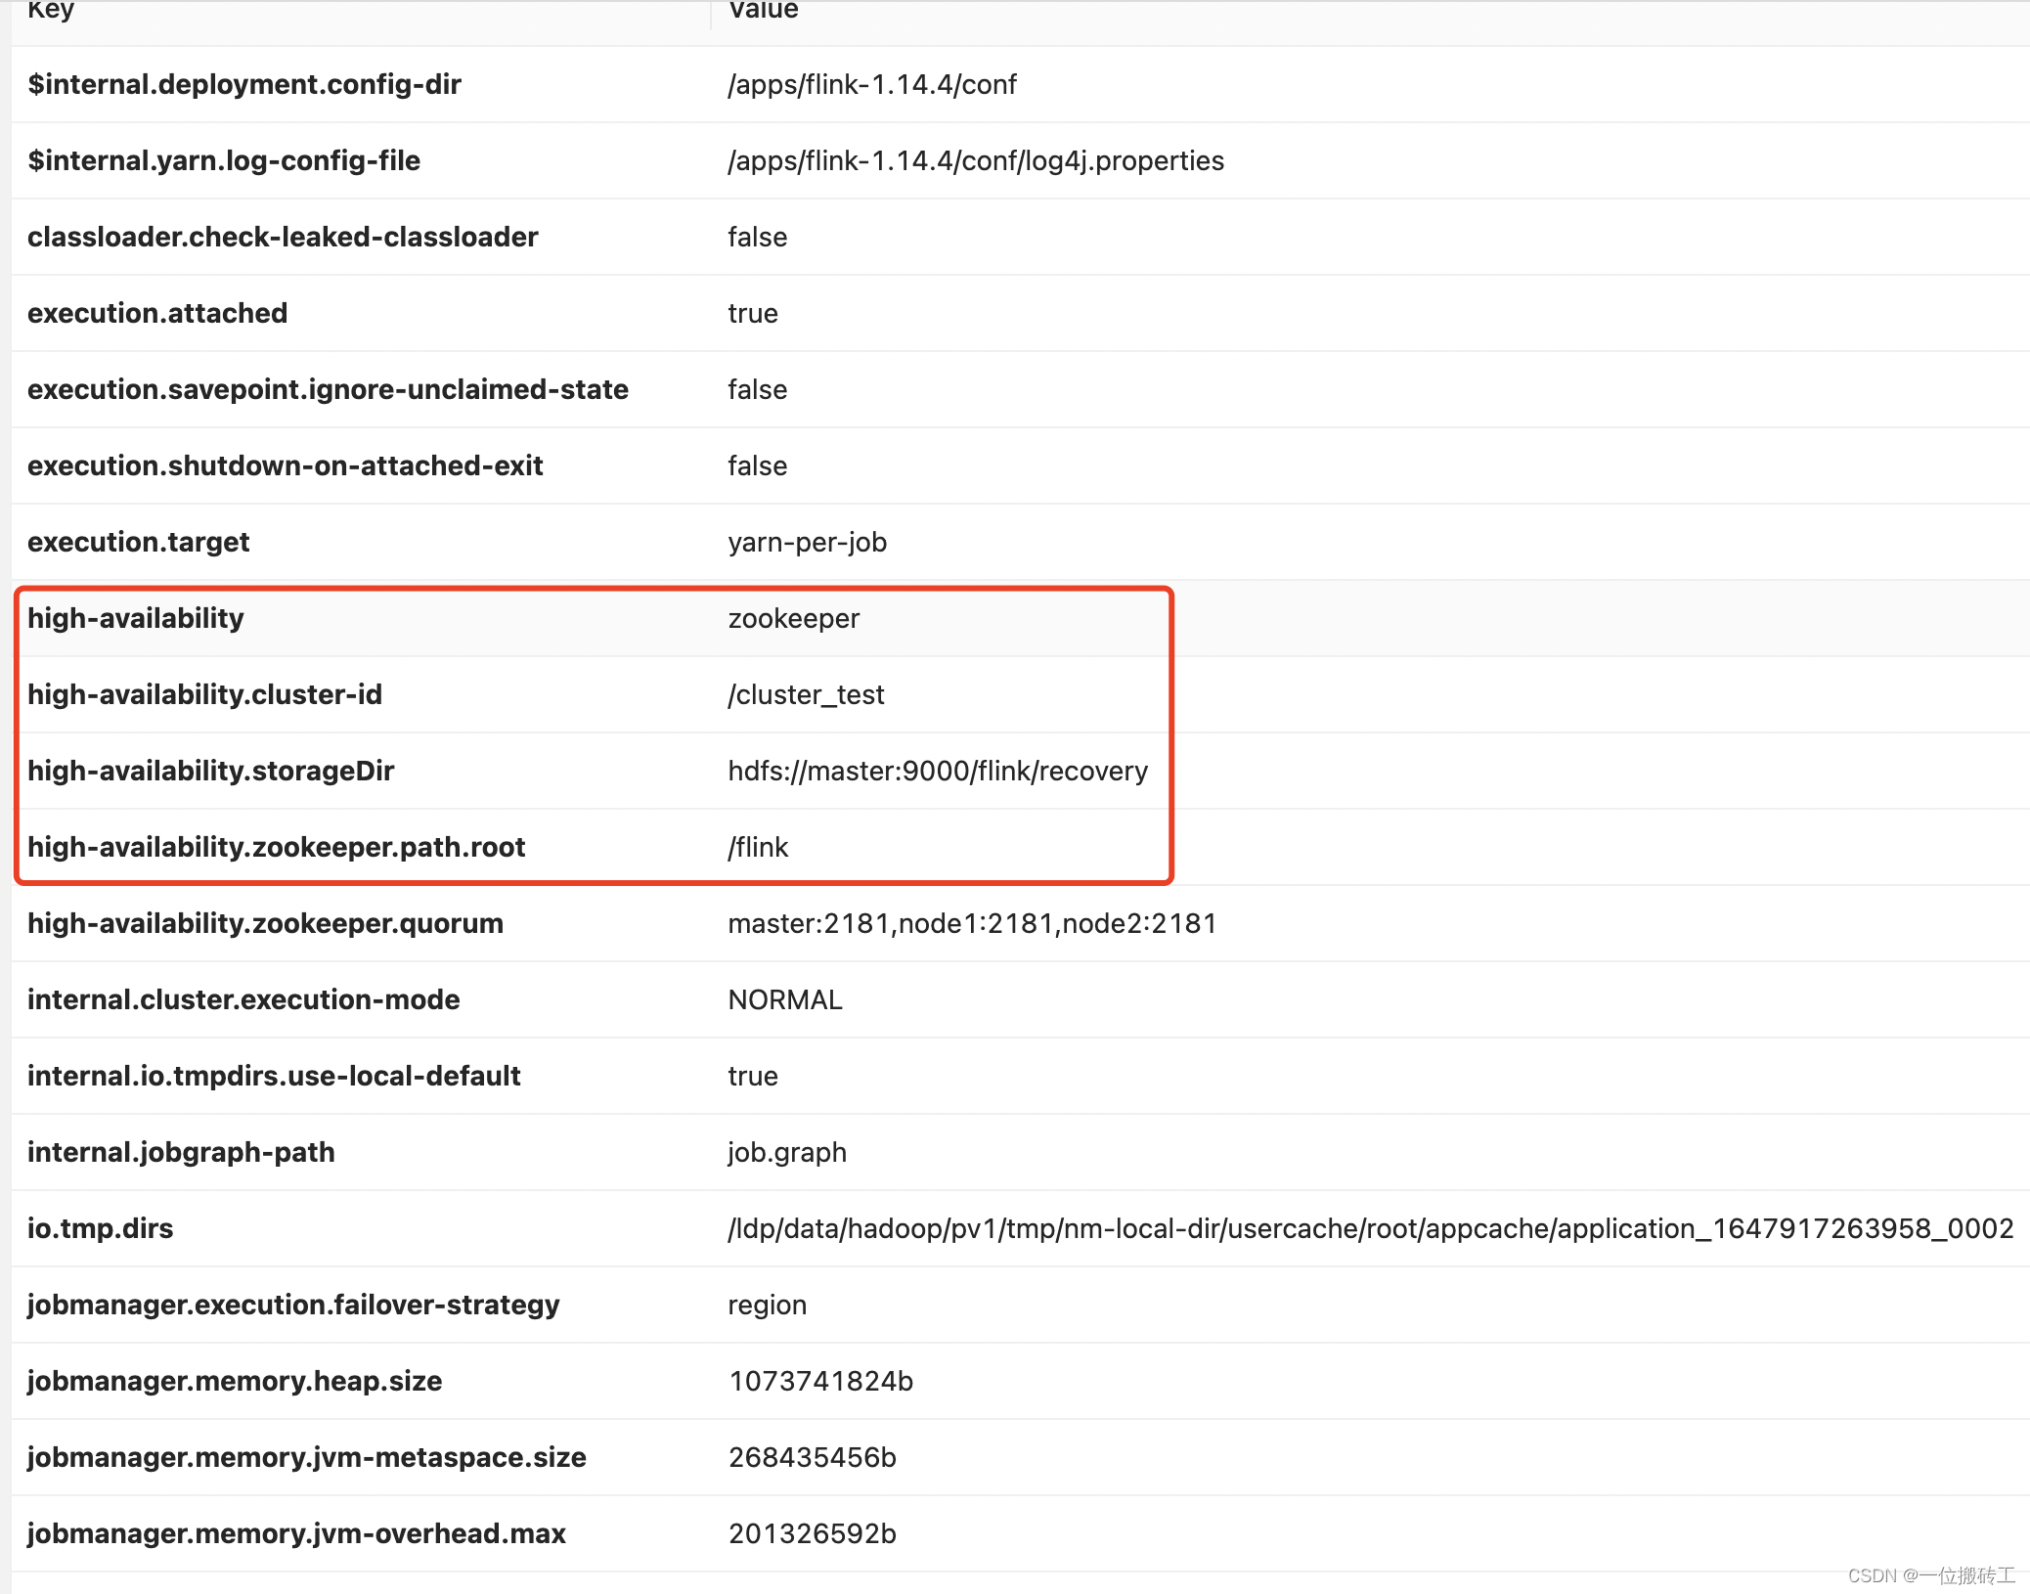
Task: Click the /ldp/data/hadoop nm-local-dir path value
Action: point(1371,1228)
